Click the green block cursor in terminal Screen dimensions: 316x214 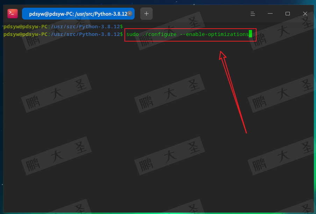[x=250, y=34]
